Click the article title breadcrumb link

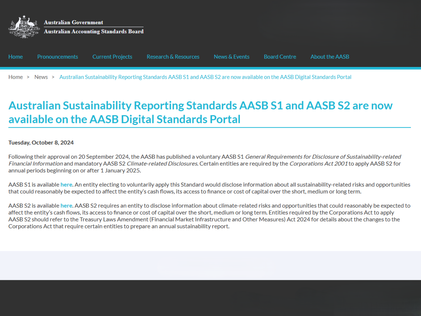(x=205, y=77)
